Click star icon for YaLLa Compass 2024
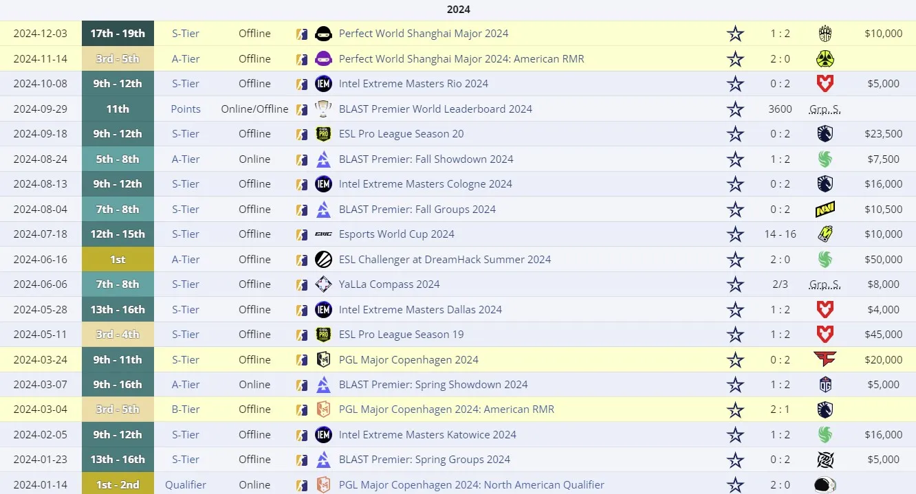The image size is (916, 494). [735, 284]
